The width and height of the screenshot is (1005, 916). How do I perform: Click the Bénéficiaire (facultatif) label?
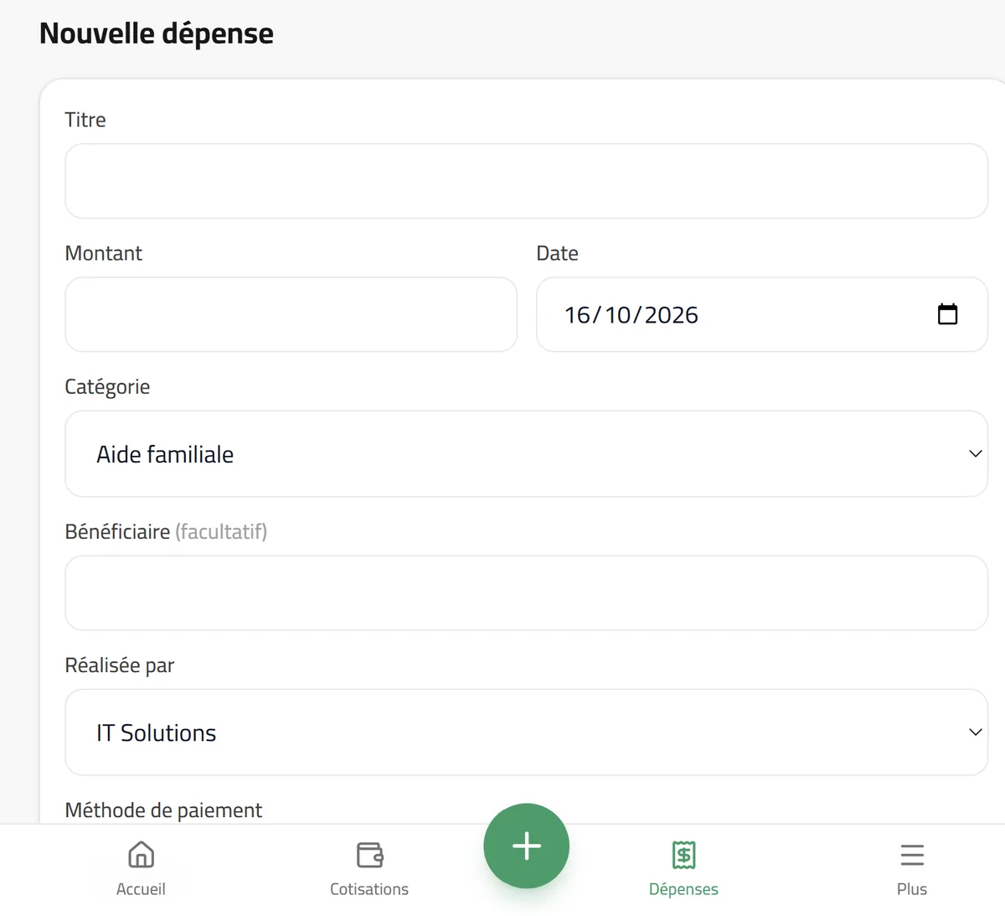coord(166,531)
